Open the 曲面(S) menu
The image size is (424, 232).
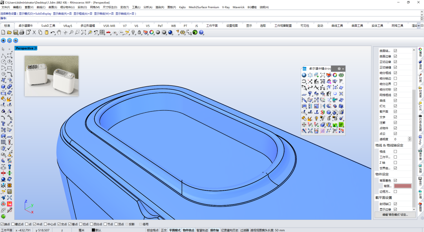(x=53, y=7)
